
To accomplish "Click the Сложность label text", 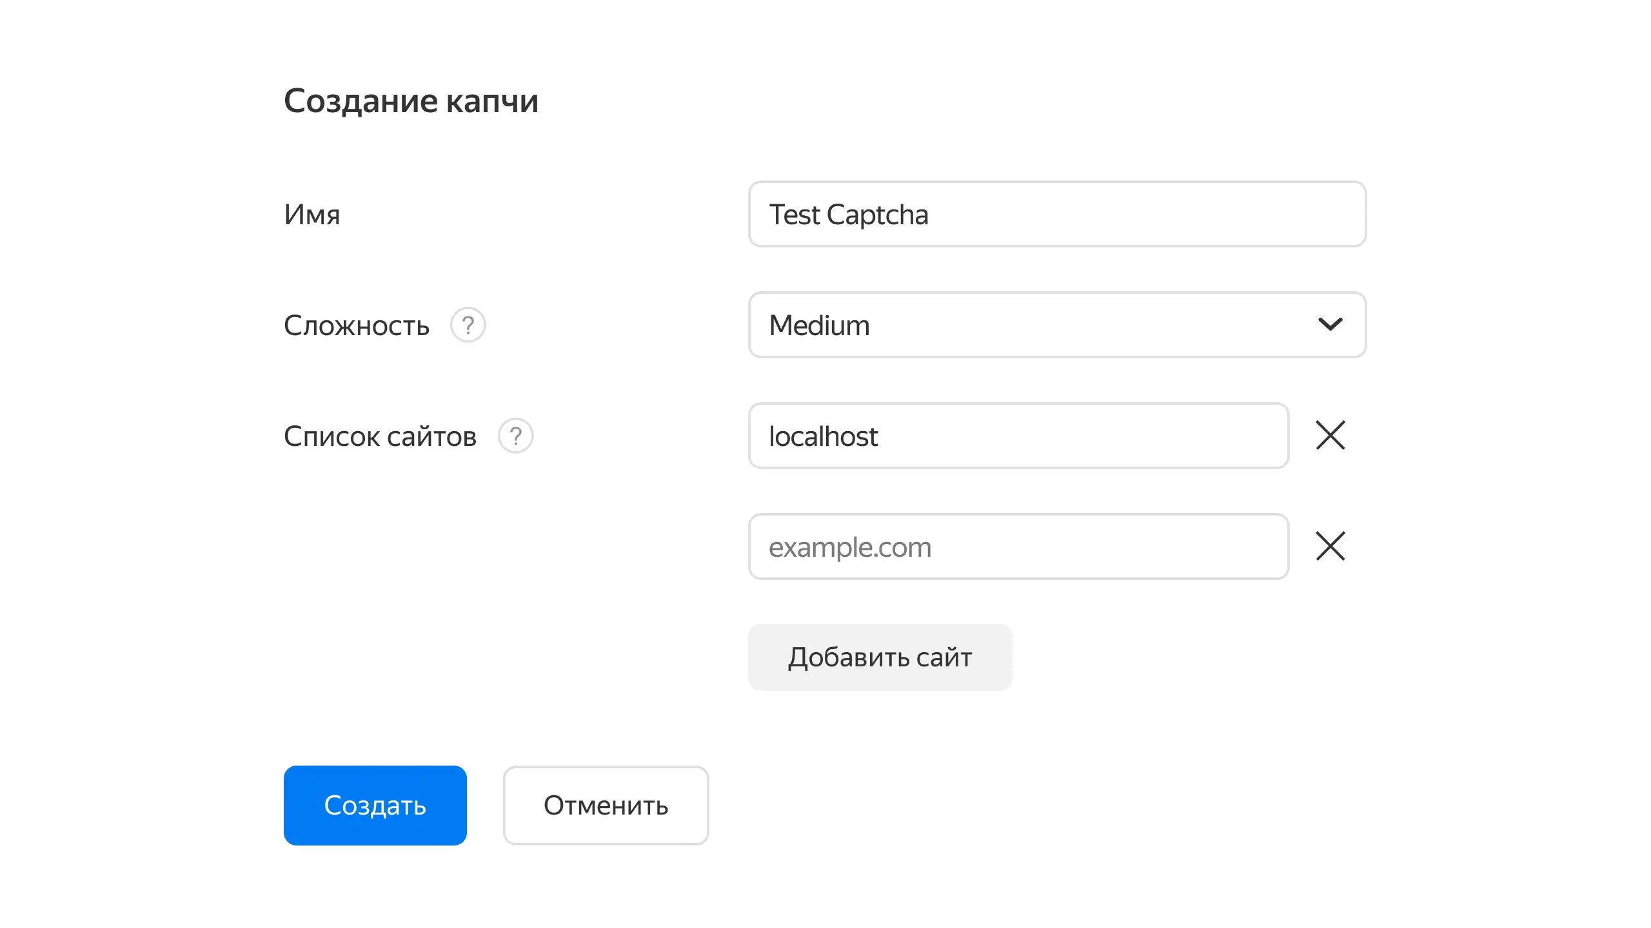I will point(357,325).
